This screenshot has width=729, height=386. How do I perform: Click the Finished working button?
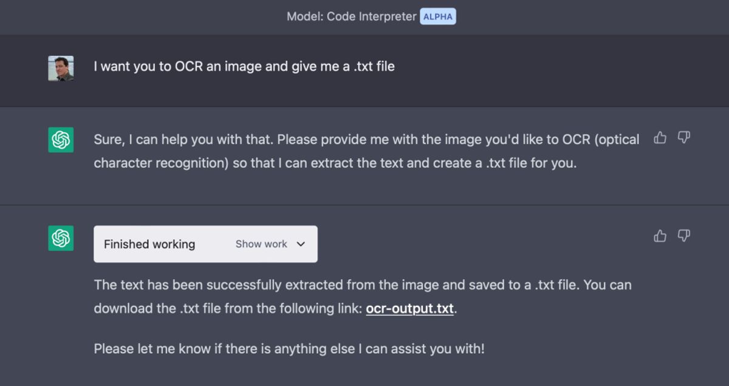pyautogui.click(x=149, y=244)
